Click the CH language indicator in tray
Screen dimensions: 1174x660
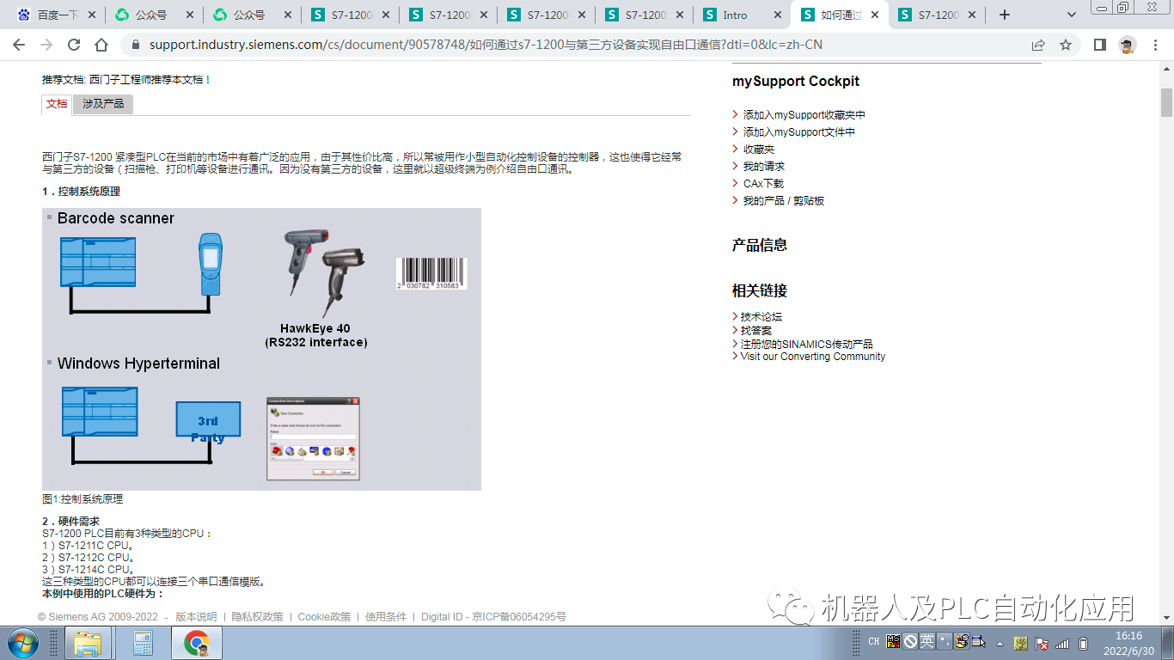click(x=873, y=641)
